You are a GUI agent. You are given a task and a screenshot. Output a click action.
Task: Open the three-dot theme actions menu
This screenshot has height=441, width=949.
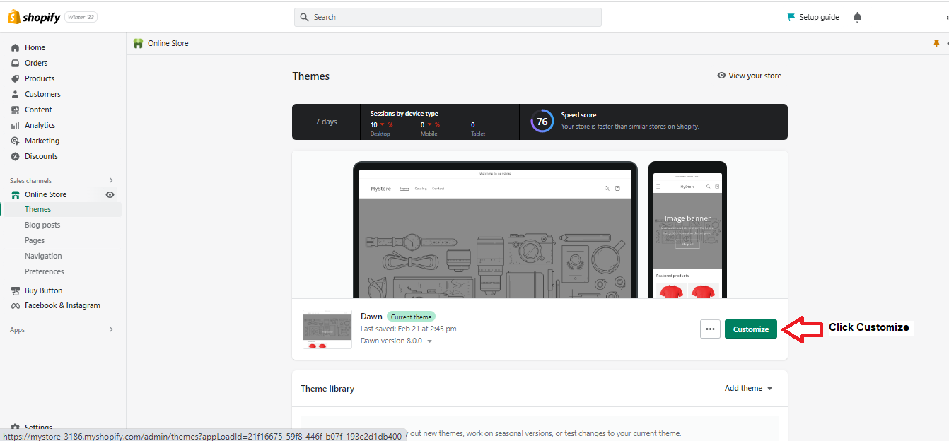pos(710,329)
